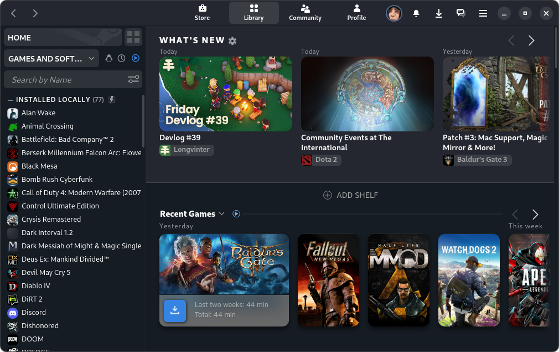Open Fallout New Vegas cover
Image resolution: width=559 pixels, height=352 pixels.
click(328, 280)
